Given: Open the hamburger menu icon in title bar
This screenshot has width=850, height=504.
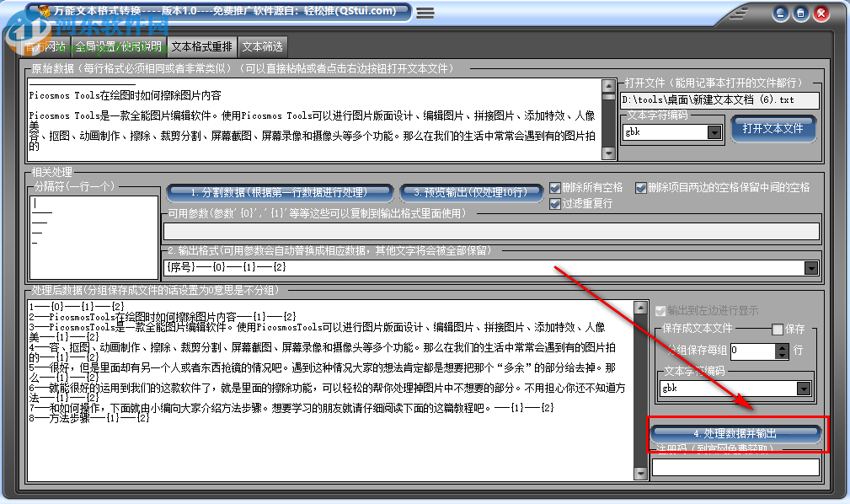Looking at the screenshot, I should click(425, 13).
